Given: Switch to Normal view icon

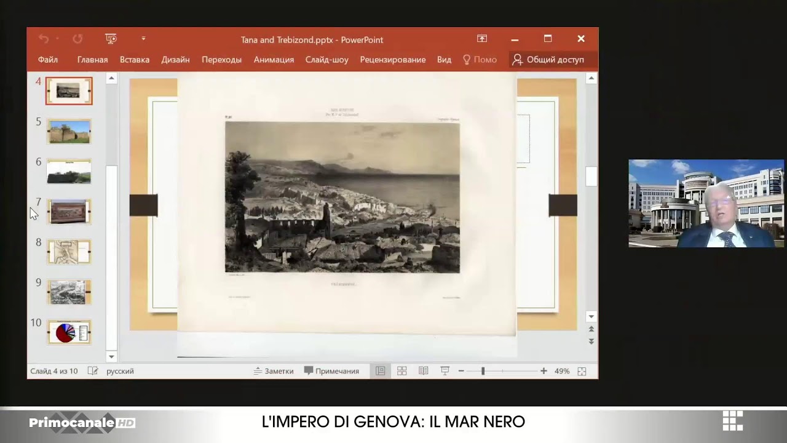Looking at the screenshot, I should coord(381,371).
